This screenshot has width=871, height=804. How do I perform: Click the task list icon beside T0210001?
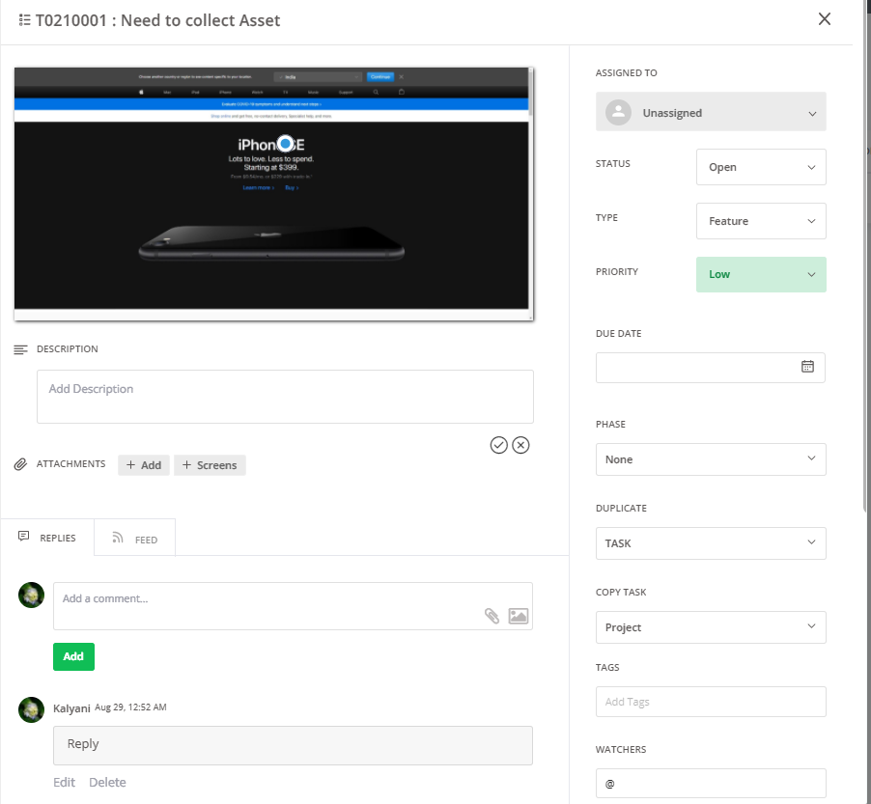click(x=24, y=20)
